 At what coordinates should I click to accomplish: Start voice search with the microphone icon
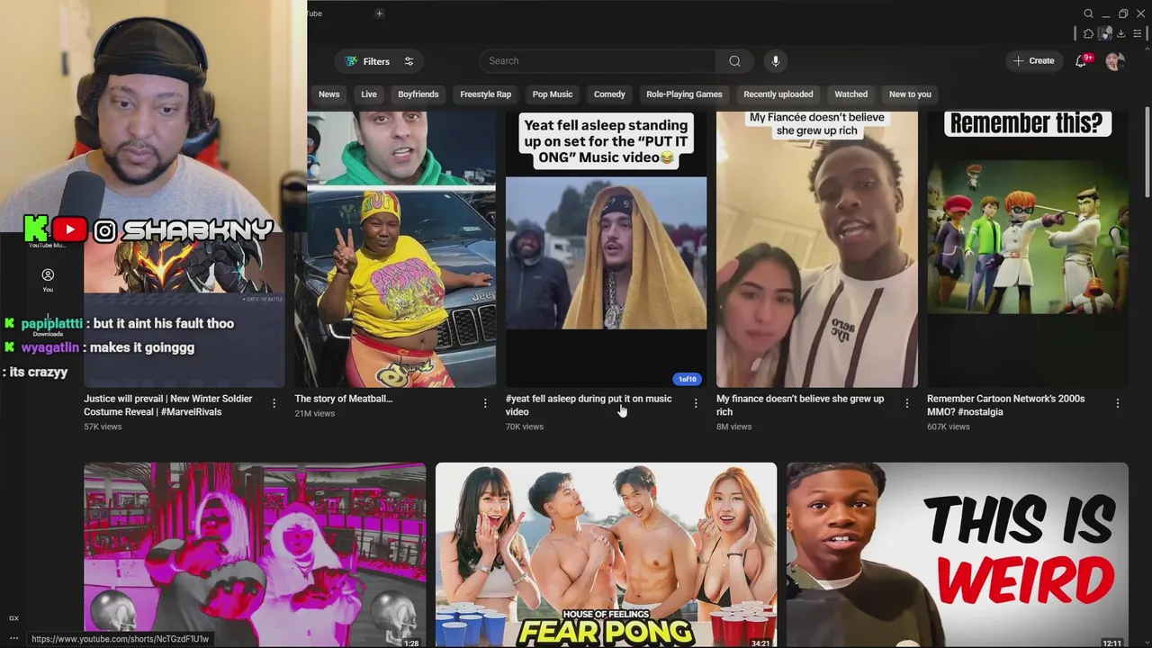point(776,61)
